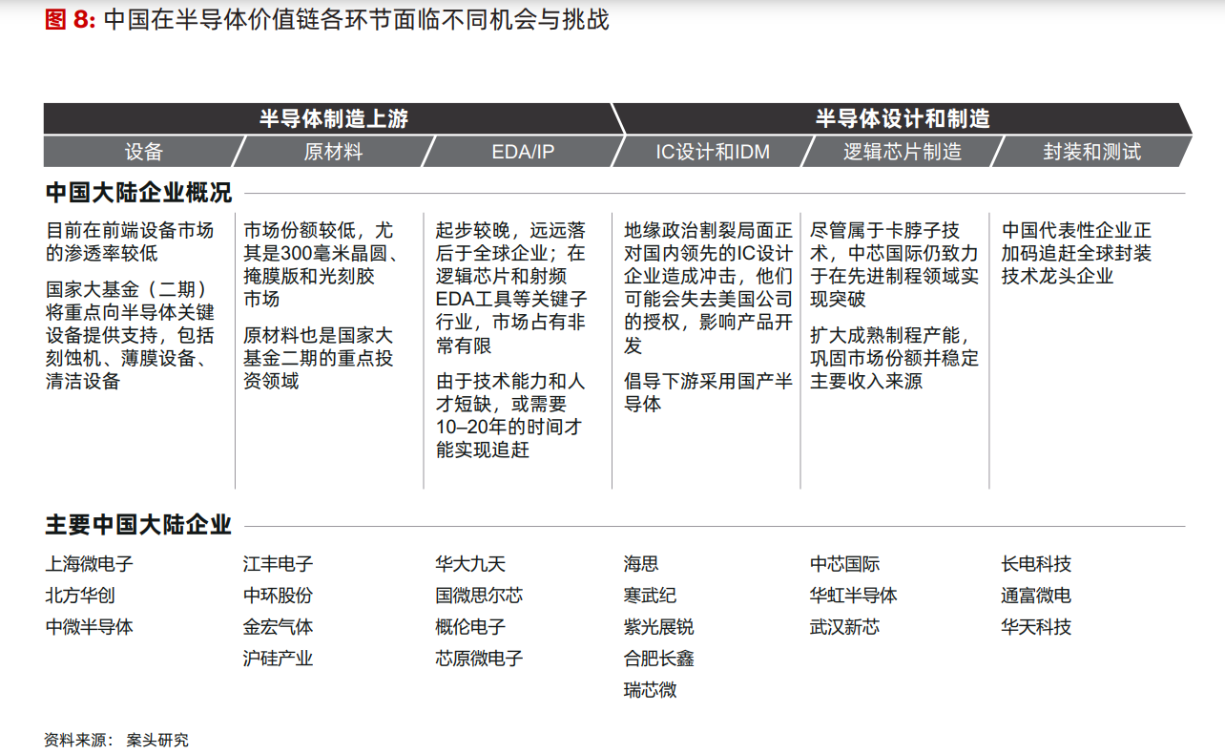1225x754 pixels.
Task: Select the 逻辑芯片制造 column header
Action: pos(902,151)
